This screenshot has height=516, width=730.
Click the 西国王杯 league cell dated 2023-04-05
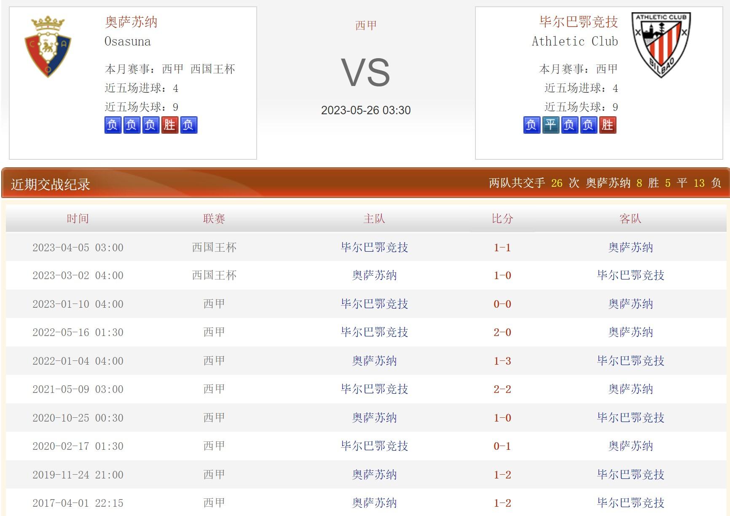(x=214, y=247)
